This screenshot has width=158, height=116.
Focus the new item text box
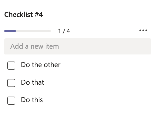point(78,46)
